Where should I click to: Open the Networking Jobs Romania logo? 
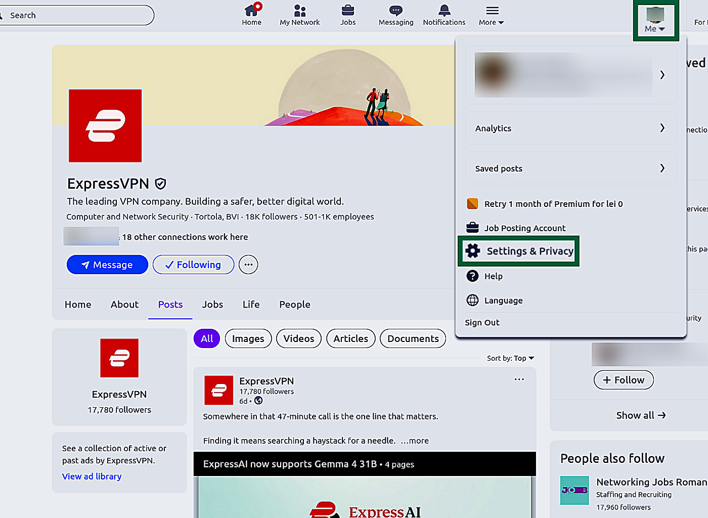[x=574, y=490]
